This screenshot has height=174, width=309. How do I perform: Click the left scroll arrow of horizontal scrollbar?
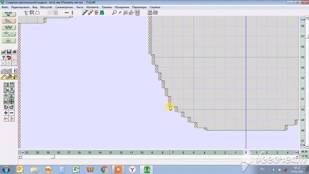click(20, 157)
